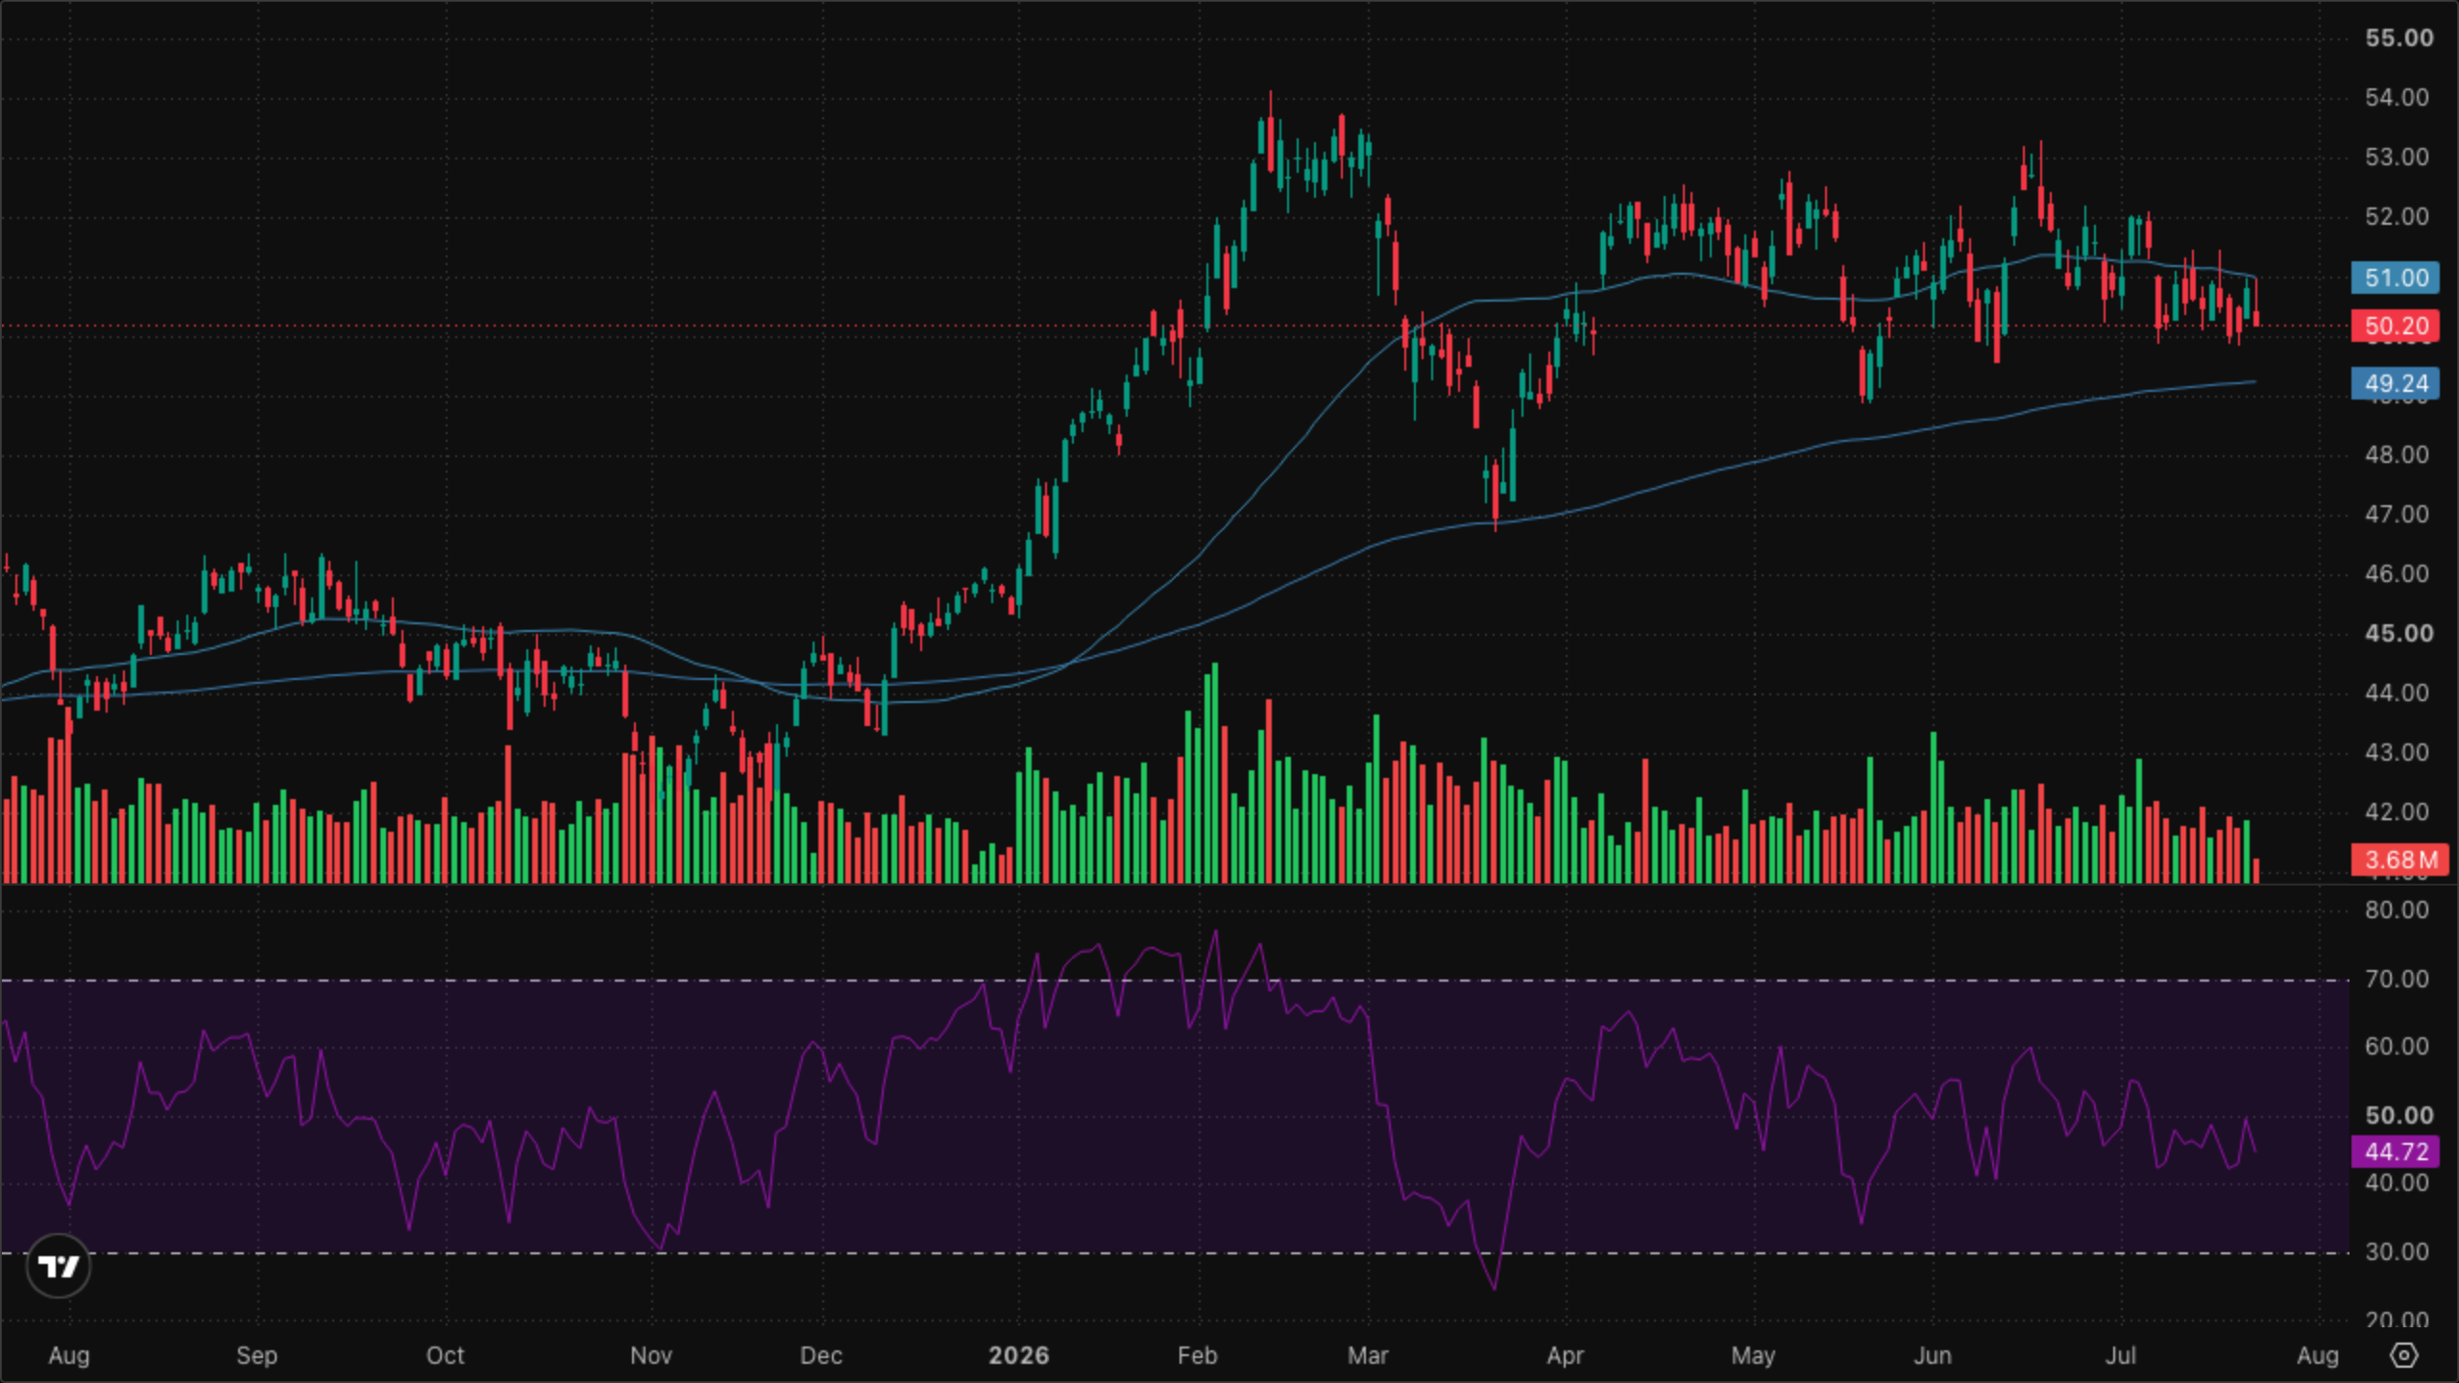The image size is (2459, 1383).
Task: Select the 50.20 current price label
Action: (2396, 326)
